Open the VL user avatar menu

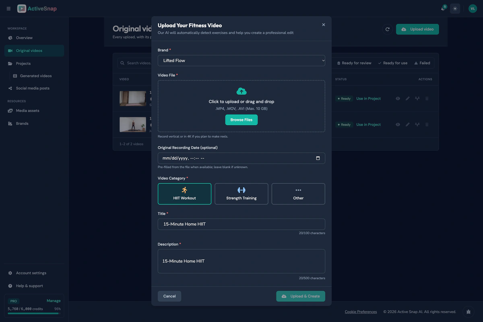[x=473, y=8]
